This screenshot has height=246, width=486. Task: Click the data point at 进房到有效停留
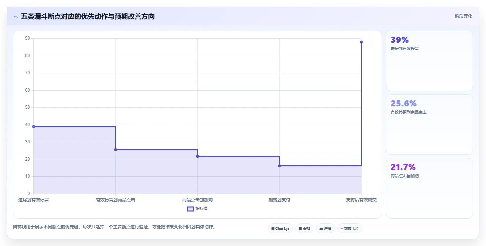(33, 126)
